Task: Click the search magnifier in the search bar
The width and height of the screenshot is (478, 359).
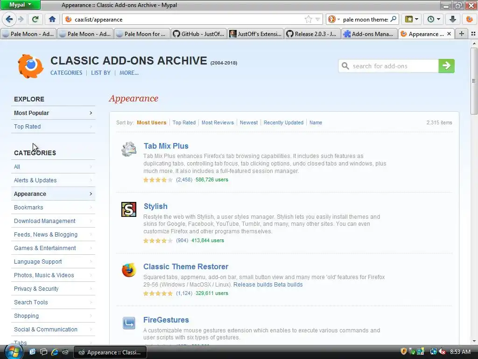Action: pyautogui.click(x=393, y=19)
